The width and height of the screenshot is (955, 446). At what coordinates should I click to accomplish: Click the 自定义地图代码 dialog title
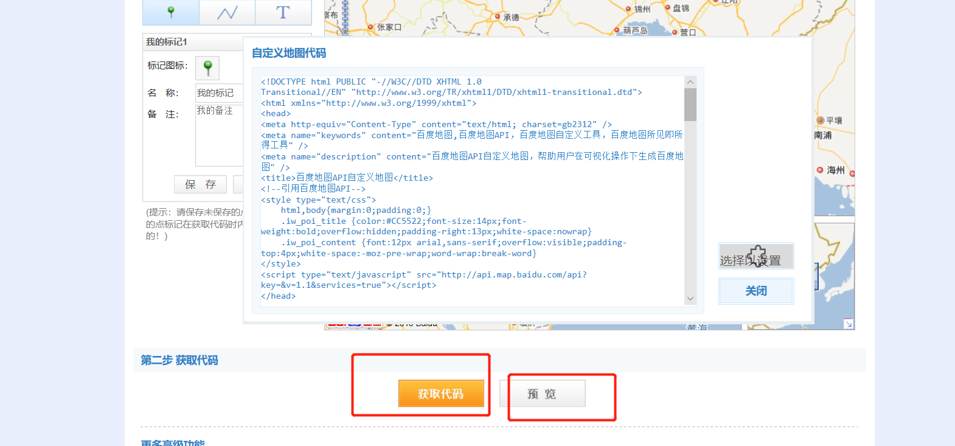click(x=289, y=53)
